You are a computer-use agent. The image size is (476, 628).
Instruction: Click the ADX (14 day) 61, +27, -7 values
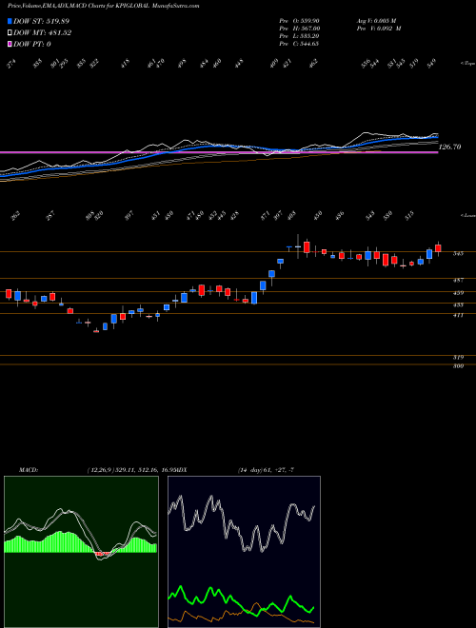pyautogui.click(x=266, y=469)
